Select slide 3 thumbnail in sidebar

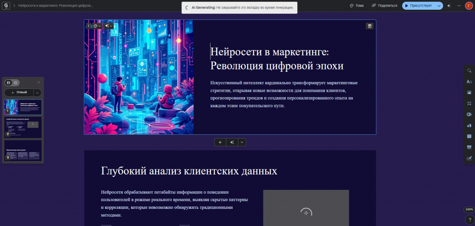(x=23, y=151)
